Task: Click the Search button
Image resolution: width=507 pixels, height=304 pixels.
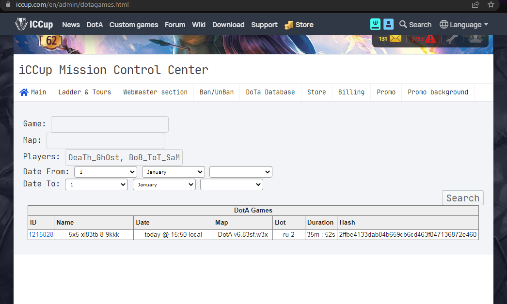Action: click(x=463, y=198)
